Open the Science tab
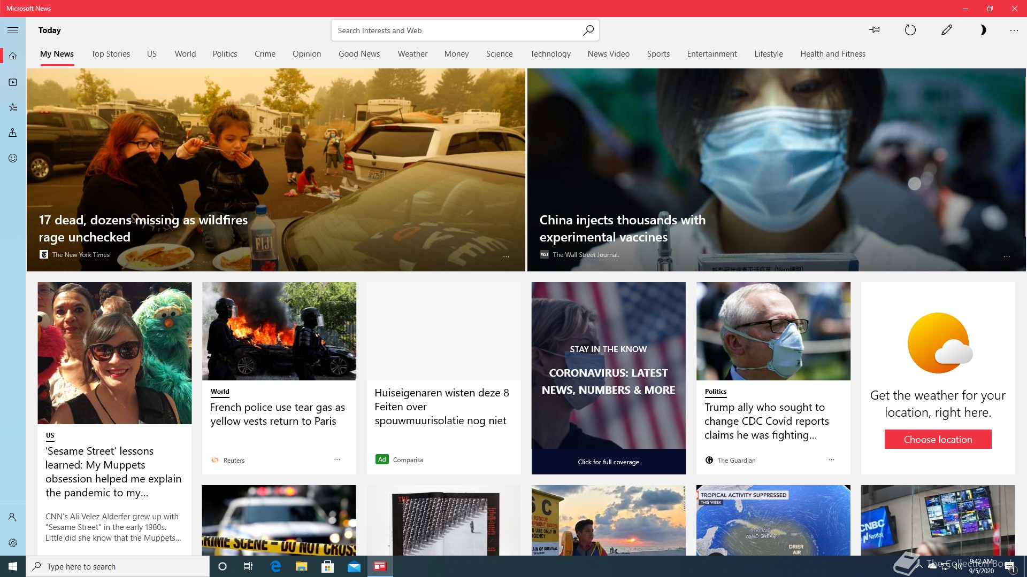 [x=499, y=54]
